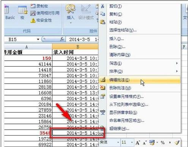Click the cell containing 16608
The width and height of the screenshot is (188, 147).
pyautogui.click(x=28, y=93)
